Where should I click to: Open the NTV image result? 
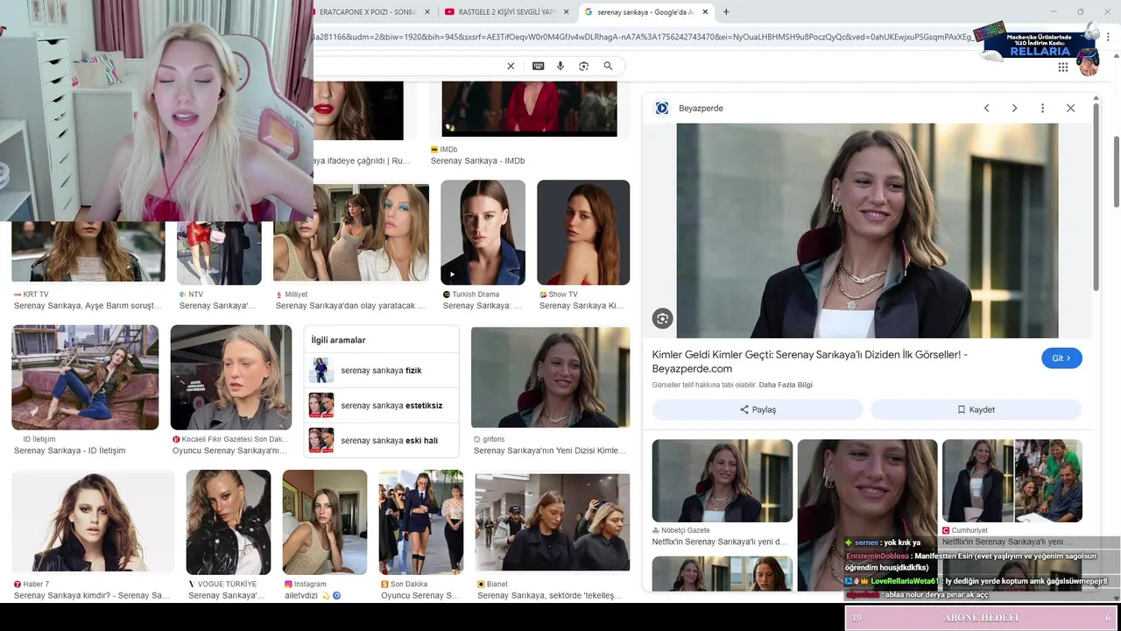coord(219,252)
